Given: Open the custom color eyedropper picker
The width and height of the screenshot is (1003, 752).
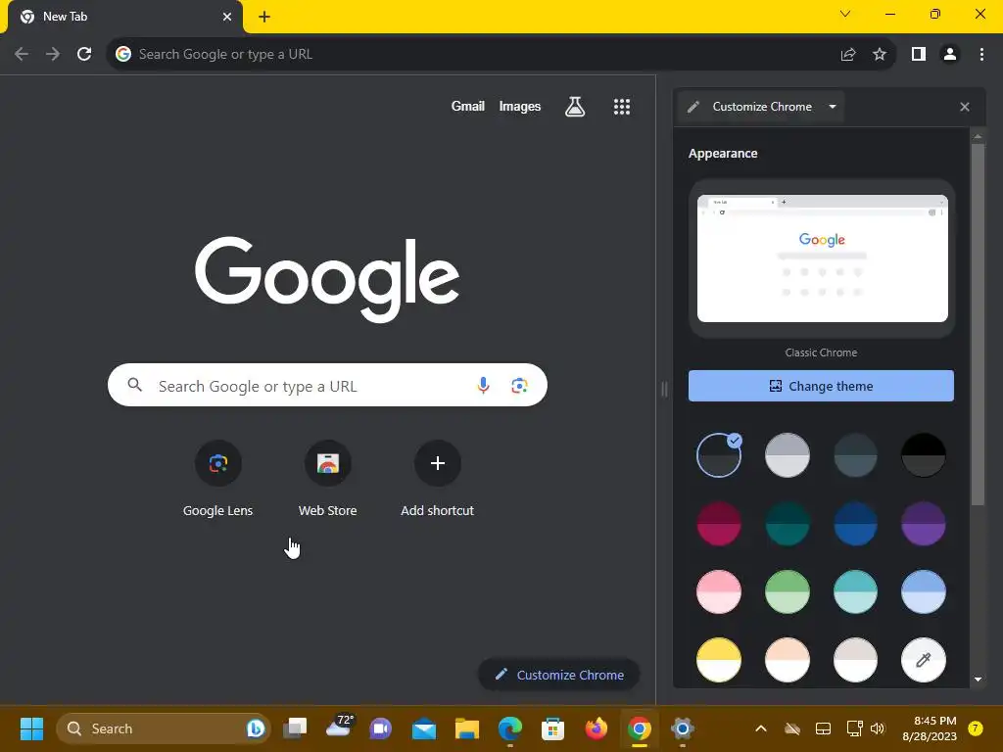Looking at the screenshot, I should [923, 660].
